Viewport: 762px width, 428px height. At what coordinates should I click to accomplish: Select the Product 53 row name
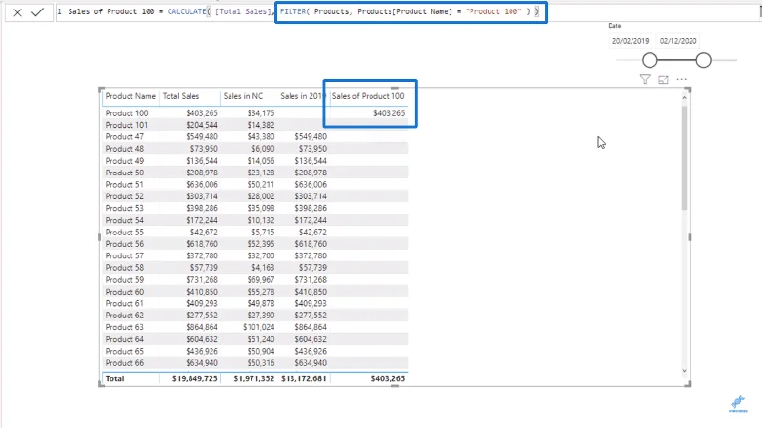click(125, 208)
